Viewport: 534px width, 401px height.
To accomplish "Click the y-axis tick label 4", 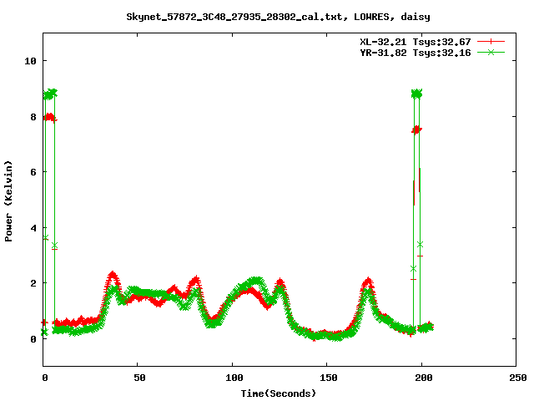I will tap(33, 228).
